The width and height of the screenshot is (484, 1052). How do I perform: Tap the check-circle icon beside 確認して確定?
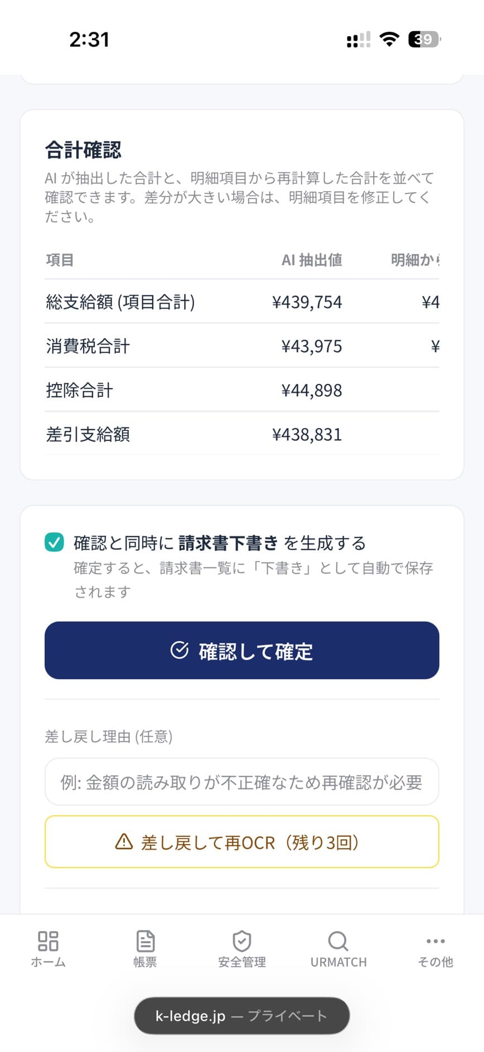[x=179, y=650]
